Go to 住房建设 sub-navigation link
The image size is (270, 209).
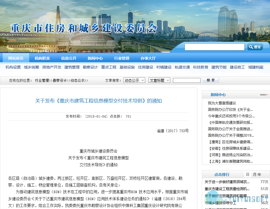click(x=145, y=67)
